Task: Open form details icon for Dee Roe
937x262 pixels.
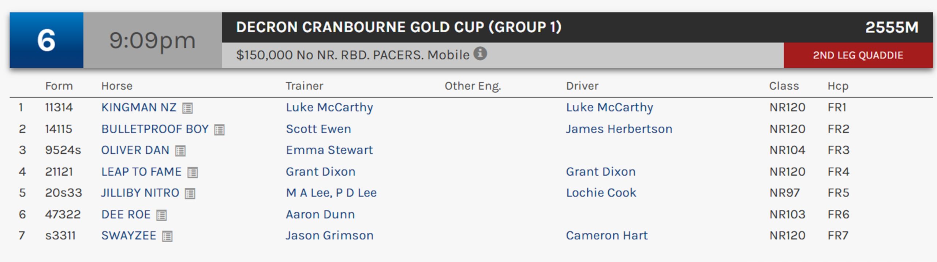Action: pyautogui.click(x=161, y=215)
